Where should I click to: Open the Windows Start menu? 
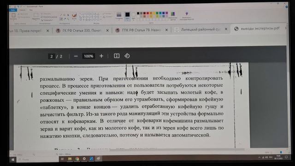pyautogui.click(x=13, y=160)
